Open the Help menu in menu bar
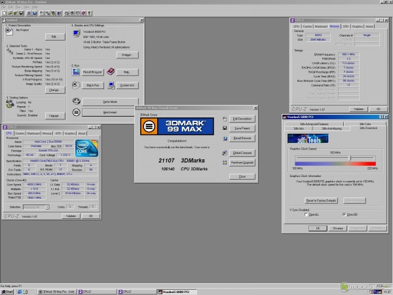 (x=35, y=7)
